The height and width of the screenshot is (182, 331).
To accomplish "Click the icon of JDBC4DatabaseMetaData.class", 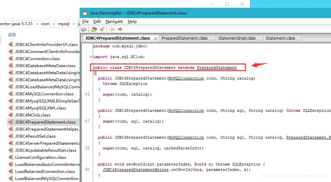I will pyautogui.click(x=11, y=65).
